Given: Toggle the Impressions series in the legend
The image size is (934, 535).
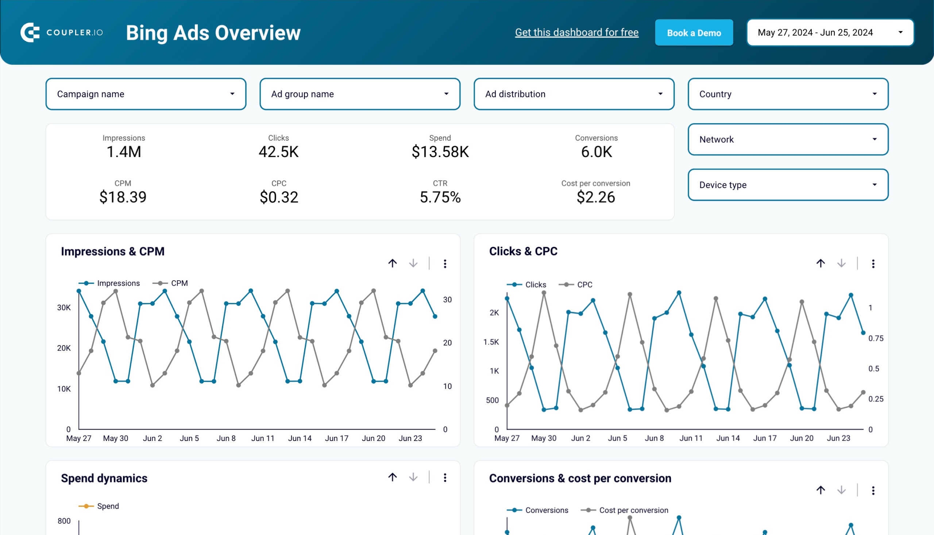Looking at the screenshot, I should [119, 283].
